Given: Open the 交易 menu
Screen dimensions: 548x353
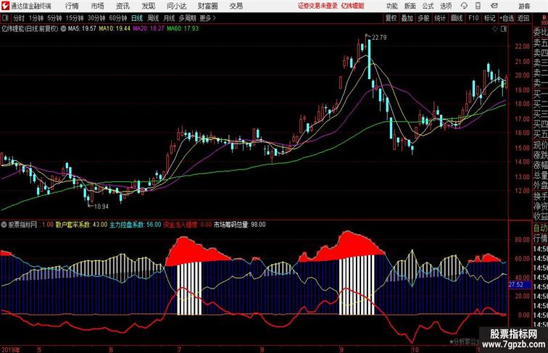Looking at the screenshot, I should click(236, 6).
